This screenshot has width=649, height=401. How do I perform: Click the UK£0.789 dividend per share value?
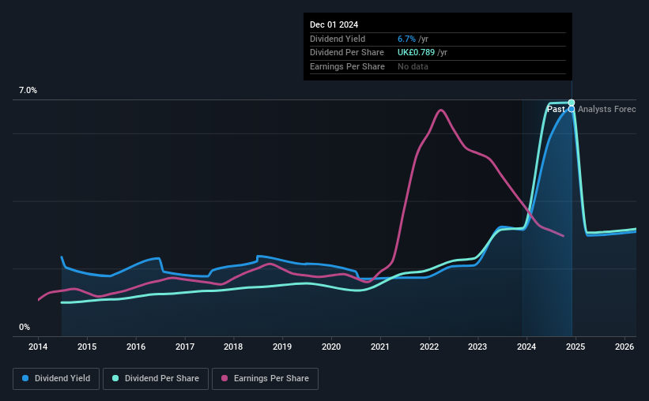coord(416,53)
